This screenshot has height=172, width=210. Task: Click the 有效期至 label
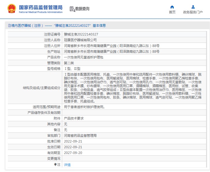pyautogui.click(x=54, y=153)
